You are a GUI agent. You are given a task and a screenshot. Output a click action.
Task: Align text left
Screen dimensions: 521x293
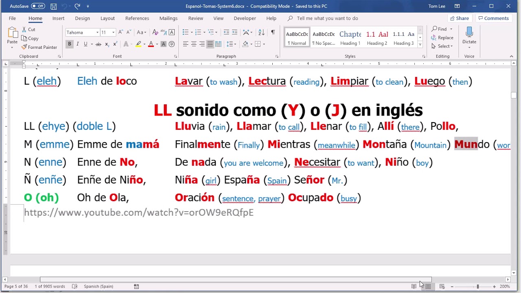pyautogui.click(x=186, y=44)
